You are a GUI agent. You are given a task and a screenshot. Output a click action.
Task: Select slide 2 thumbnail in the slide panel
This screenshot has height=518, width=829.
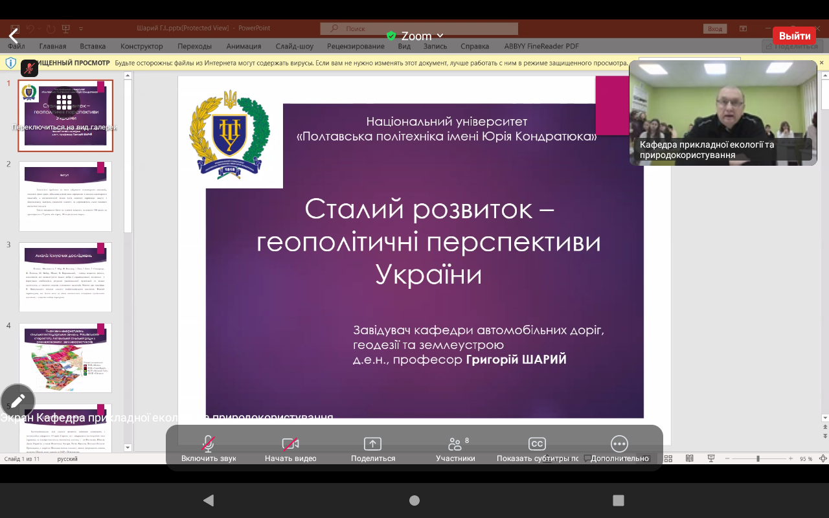[65, 196]
